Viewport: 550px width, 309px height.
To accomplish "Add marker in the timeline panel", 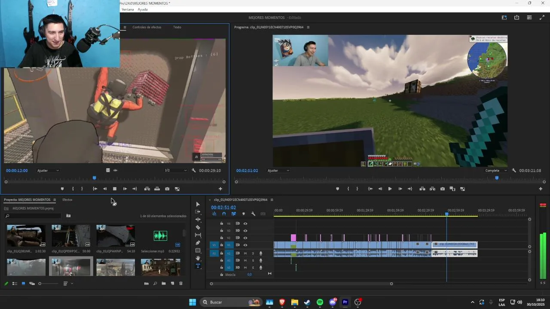I will click(244, 214).
